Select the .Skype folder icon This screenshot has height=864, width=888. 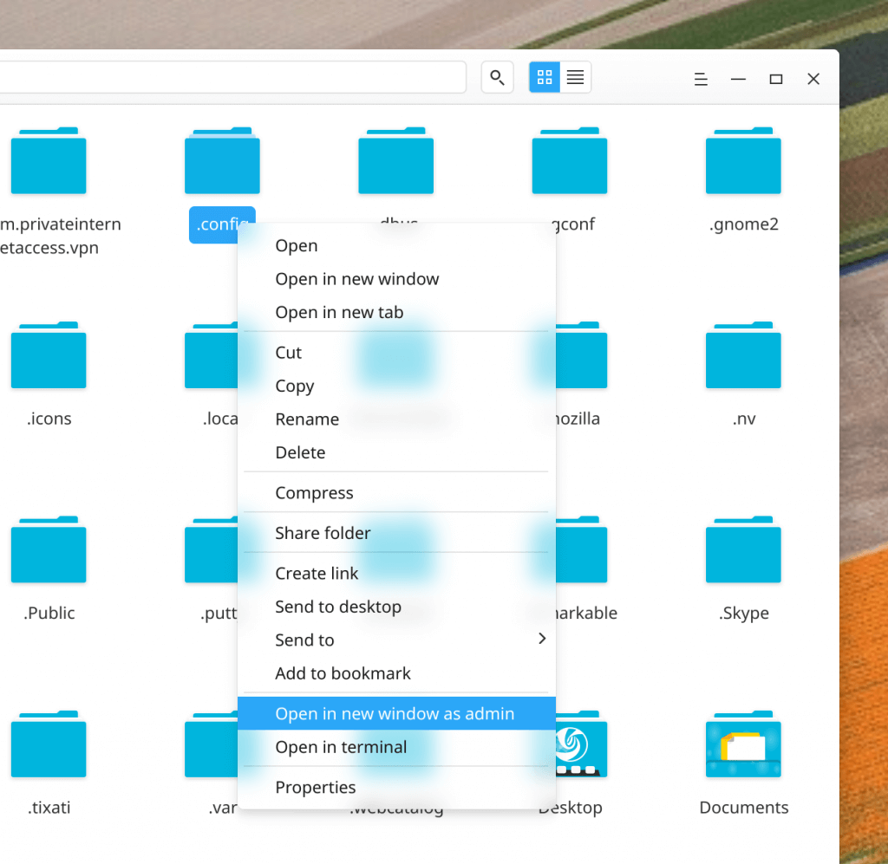tap(743, 550)
